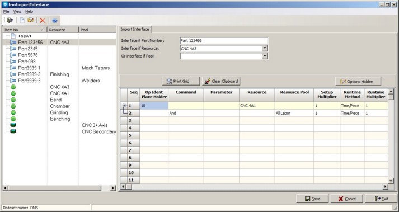Switch to the Import Interface tab
Screen dimensions: 399x212
[x=135, y=29]
